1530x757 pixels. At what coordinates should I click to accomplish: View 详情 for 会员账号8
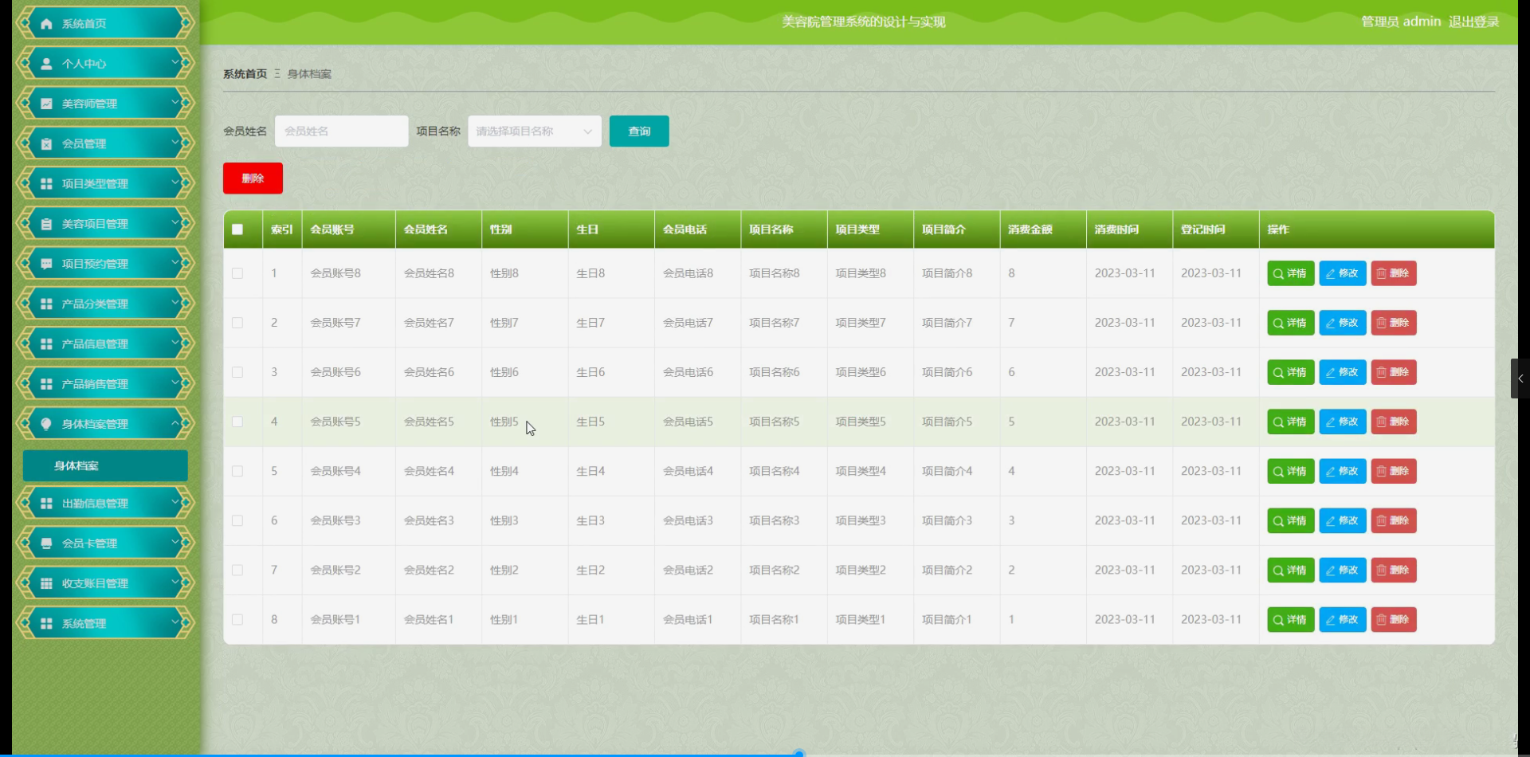(1291, 273)
